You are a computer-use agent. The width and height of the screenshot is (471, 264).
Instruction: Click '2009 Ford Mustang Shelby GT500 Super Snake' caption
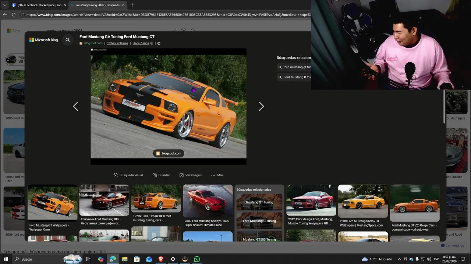click(x=207, y=223)
